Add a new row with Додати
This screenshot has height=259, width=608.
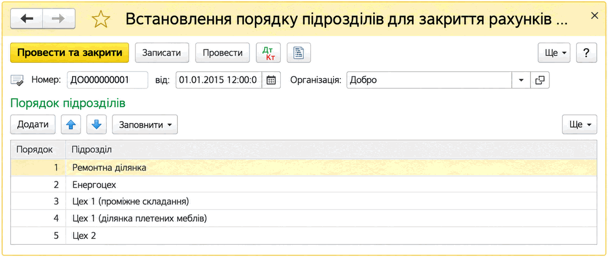click(x=33, y=125)
